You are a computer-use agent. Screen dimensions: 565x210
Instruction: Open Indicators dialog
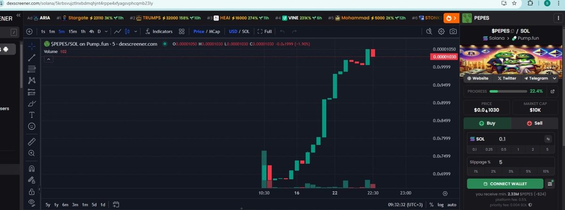[x=159, y=32]
